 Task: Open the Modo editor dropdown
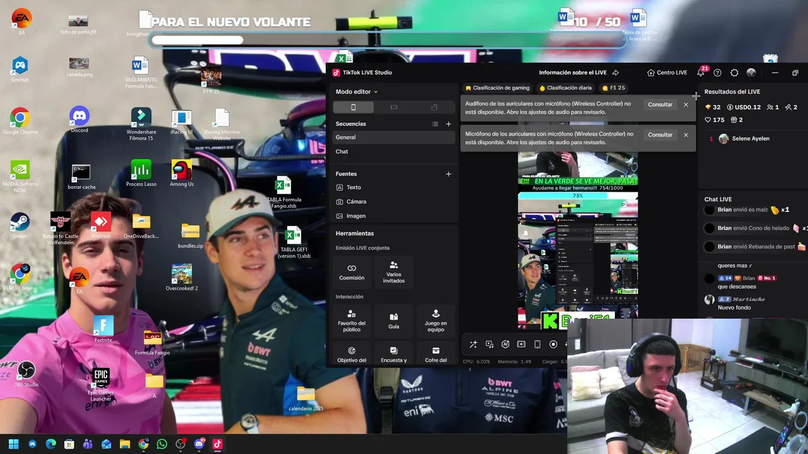[x=357, y=92]
